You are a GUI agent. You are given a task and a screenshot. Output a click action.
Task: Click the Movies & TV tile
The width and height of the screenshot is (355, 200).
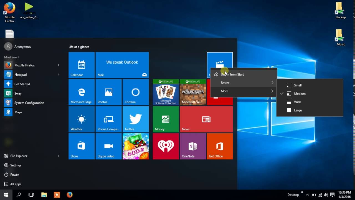point(220,60)
